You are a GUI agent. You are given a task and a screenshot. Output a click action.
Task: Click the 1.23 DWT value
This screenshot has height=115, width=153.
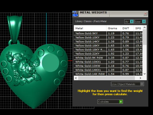coord(126,54)
